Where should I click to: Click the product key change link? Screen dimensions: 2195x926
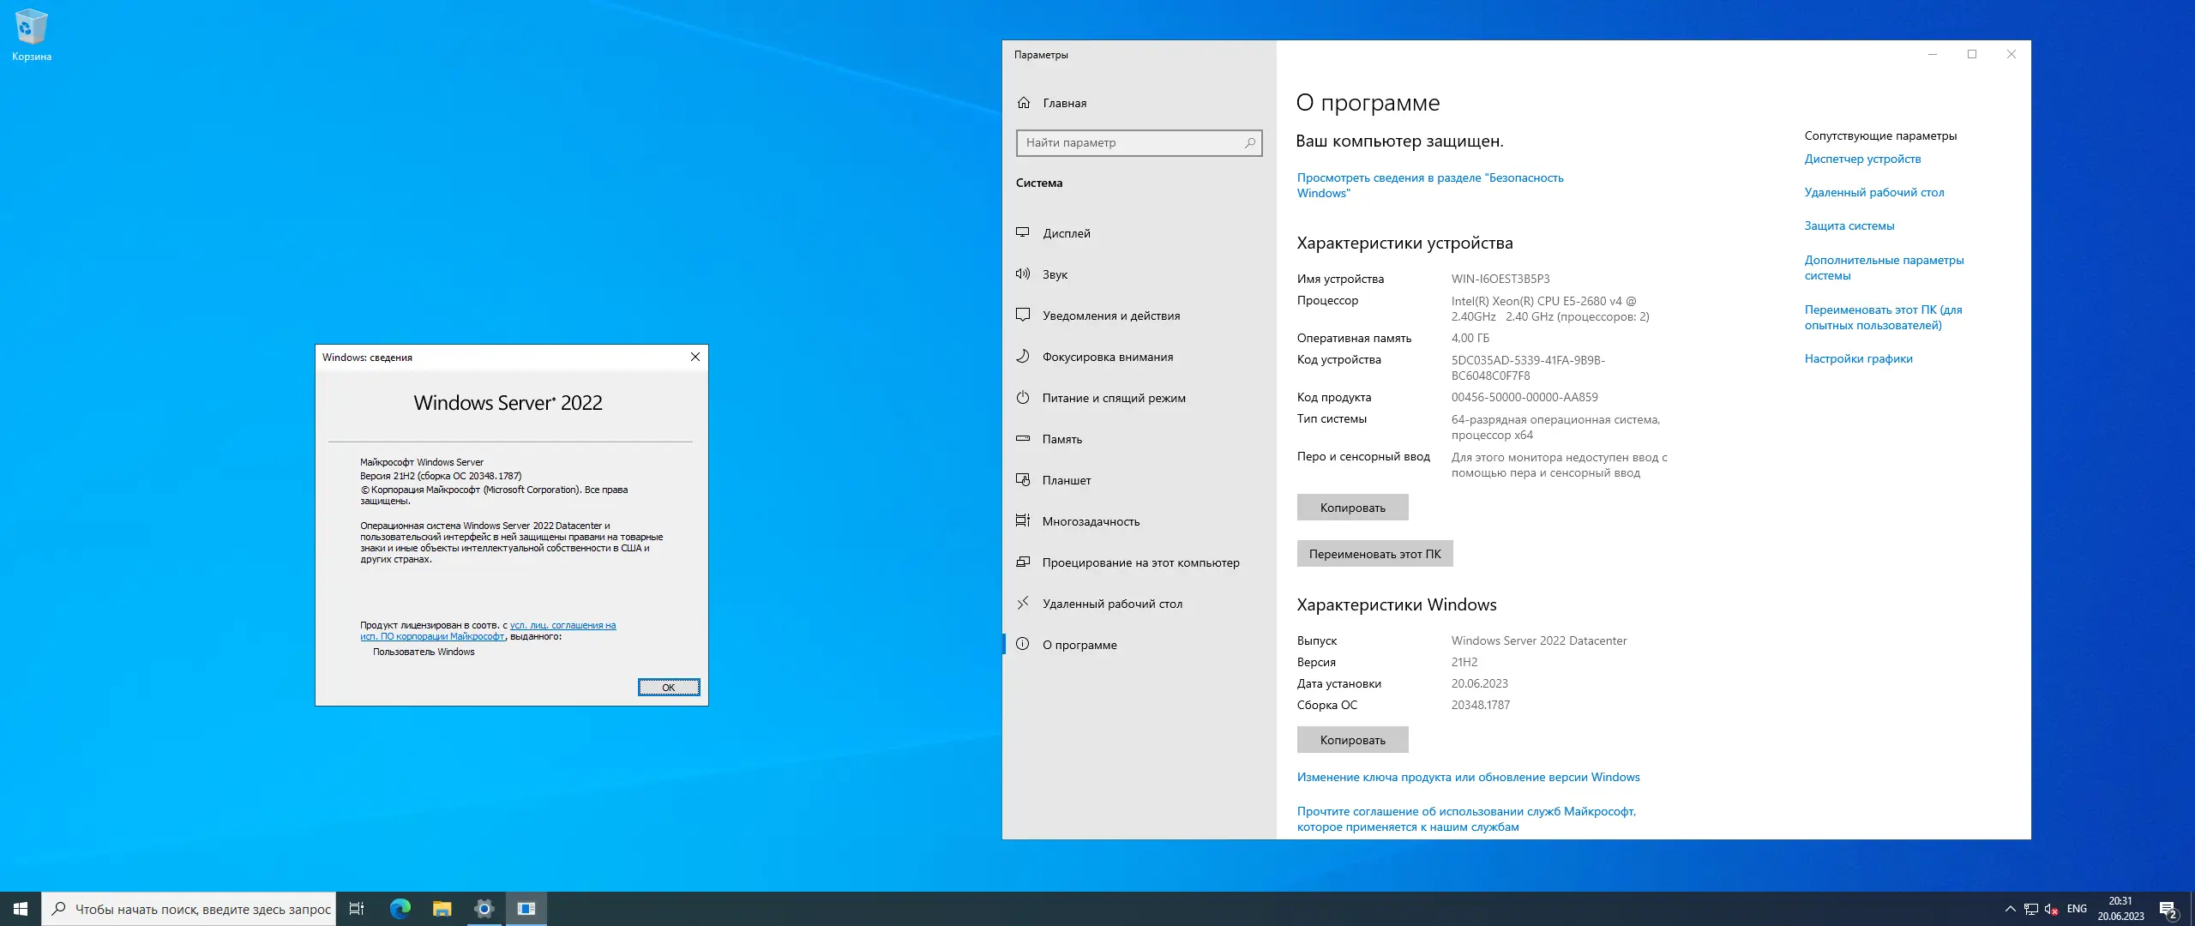click(1468, 777)
